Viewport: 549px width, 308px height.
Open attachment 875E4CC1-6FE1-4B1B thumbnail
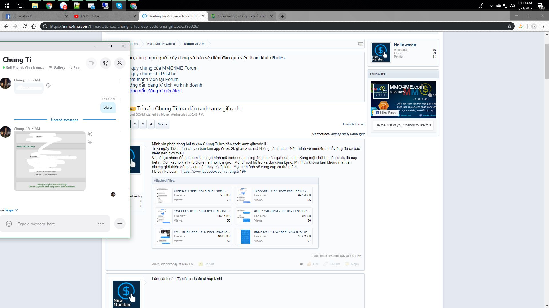(164, 195)
